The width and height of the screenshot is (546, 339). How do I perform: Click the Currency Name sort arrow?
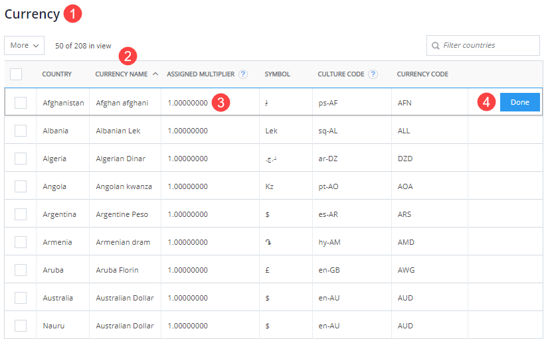coord(155,74)
